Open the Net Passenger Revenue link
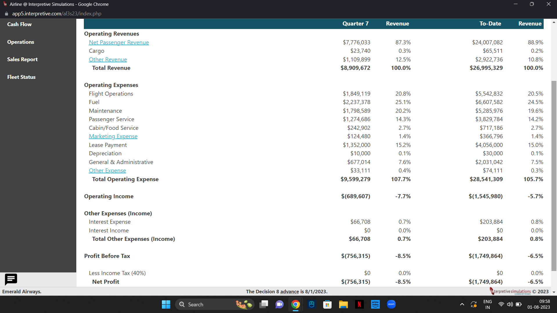 119,42
